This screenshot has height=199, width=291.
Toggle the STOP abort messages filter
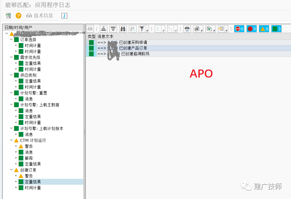coord(239,29)
